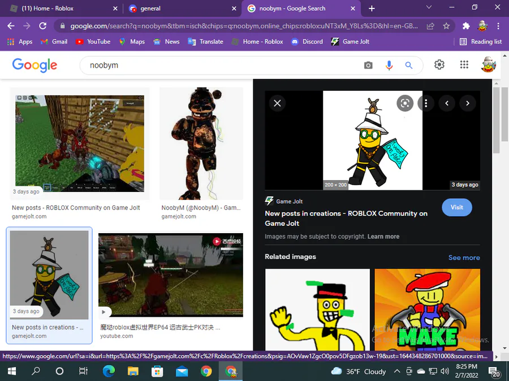The height and width of the screenshot is (381, 509).
Task: Open Chrome profile avatar in toolbar
Action: pyautogui.click(x=483, y=26)
